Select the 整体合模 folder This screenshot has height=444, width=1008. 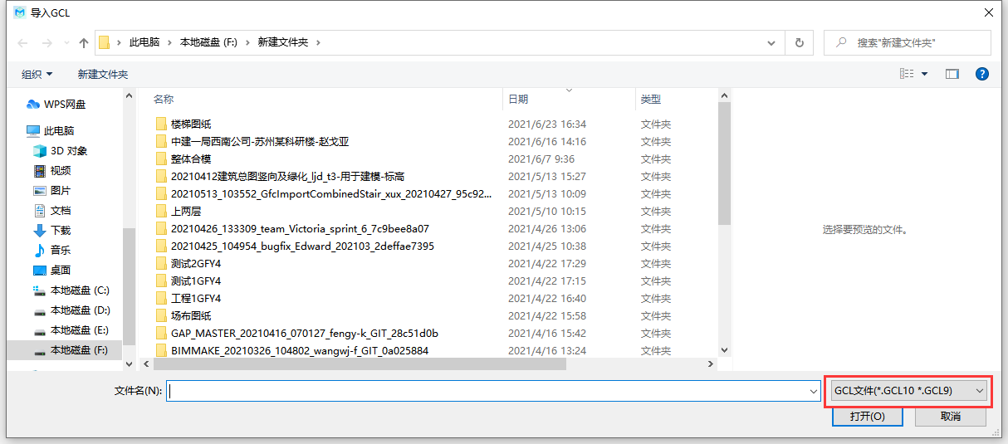(191, 159)
